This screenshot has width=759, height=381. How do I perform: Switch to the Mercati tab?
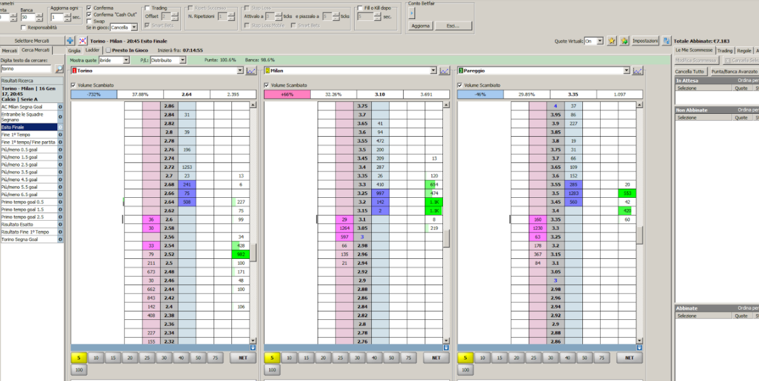tap(10, 50)
